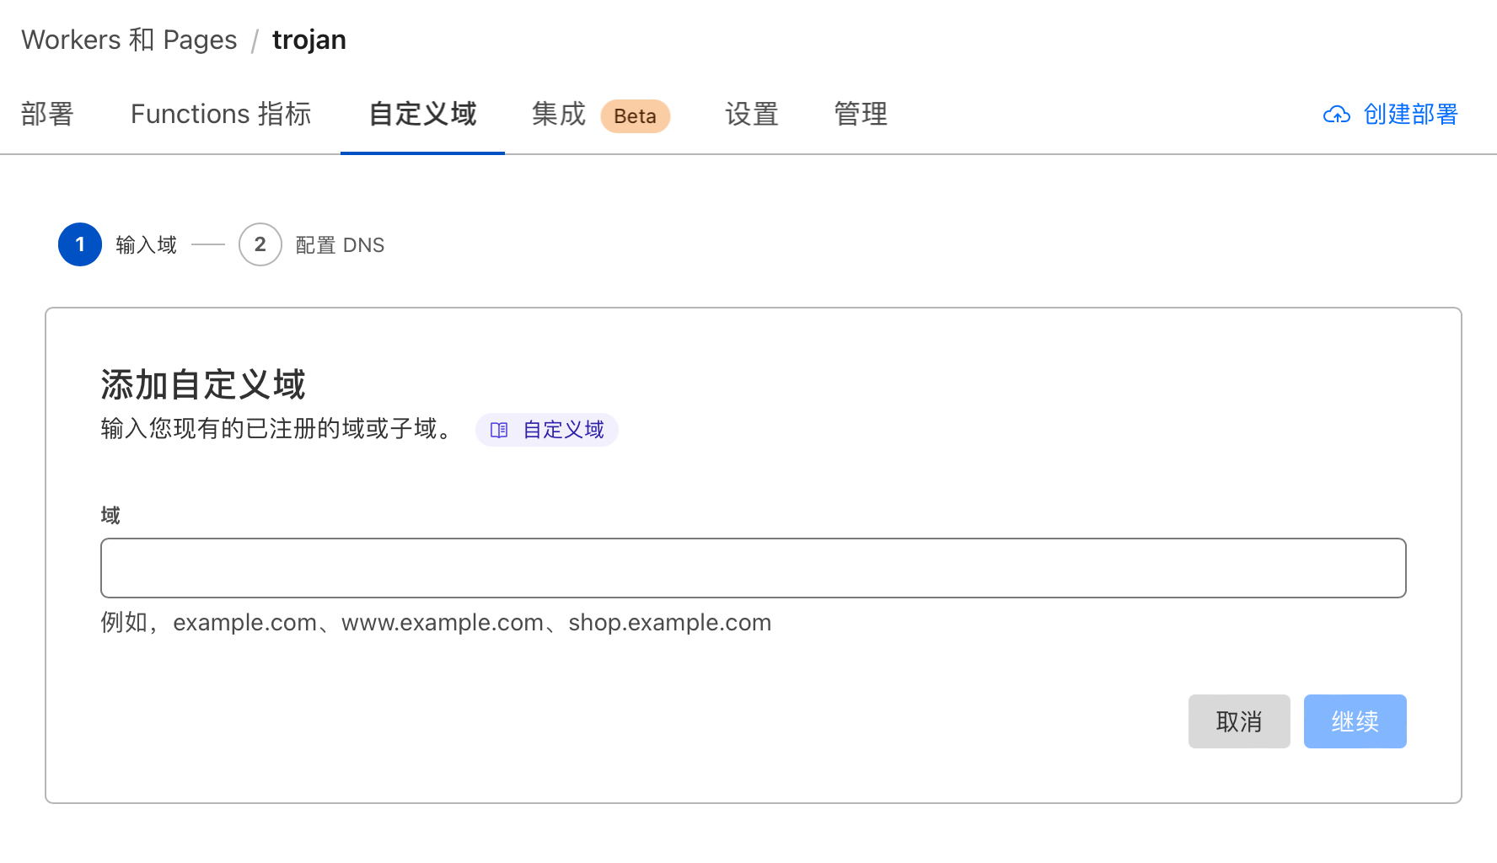Navigate to Workers 和 Pages breadcrumb
Image resolution: width=1497 pixels, height=863 pixels.
[129, 40]
